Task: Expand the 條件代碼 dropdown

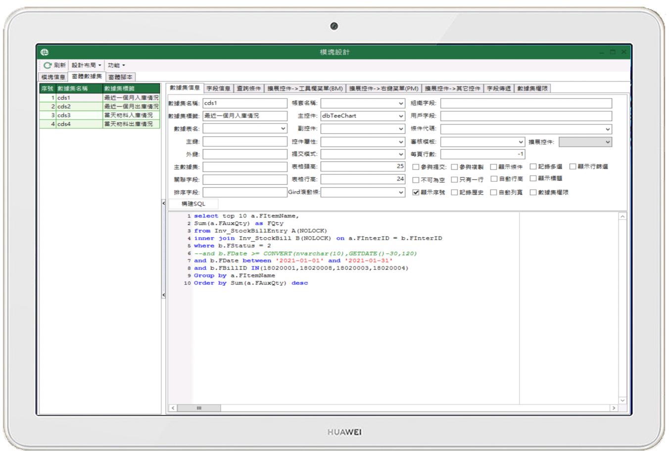Action: [x=608, y=129]
